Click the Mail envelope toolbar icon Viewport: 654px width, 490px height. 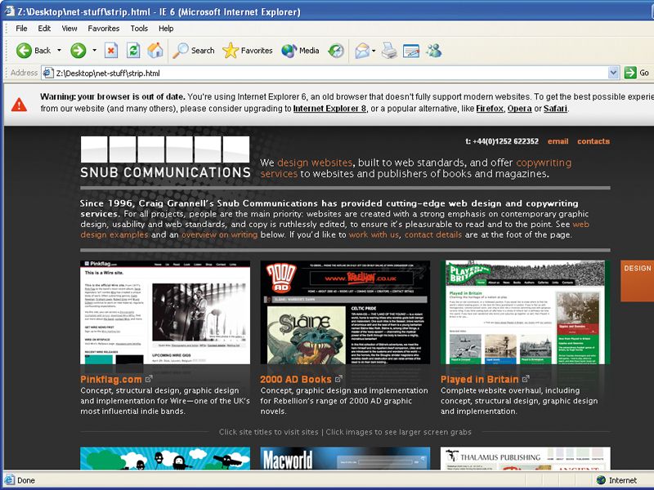click(x=361, y=51)
